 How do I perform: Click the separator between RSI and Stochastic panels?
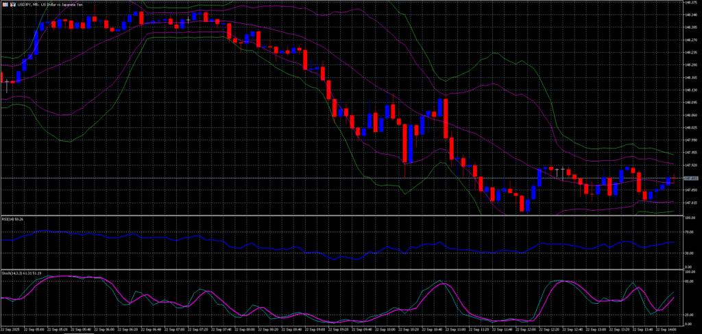click(343, 268)
